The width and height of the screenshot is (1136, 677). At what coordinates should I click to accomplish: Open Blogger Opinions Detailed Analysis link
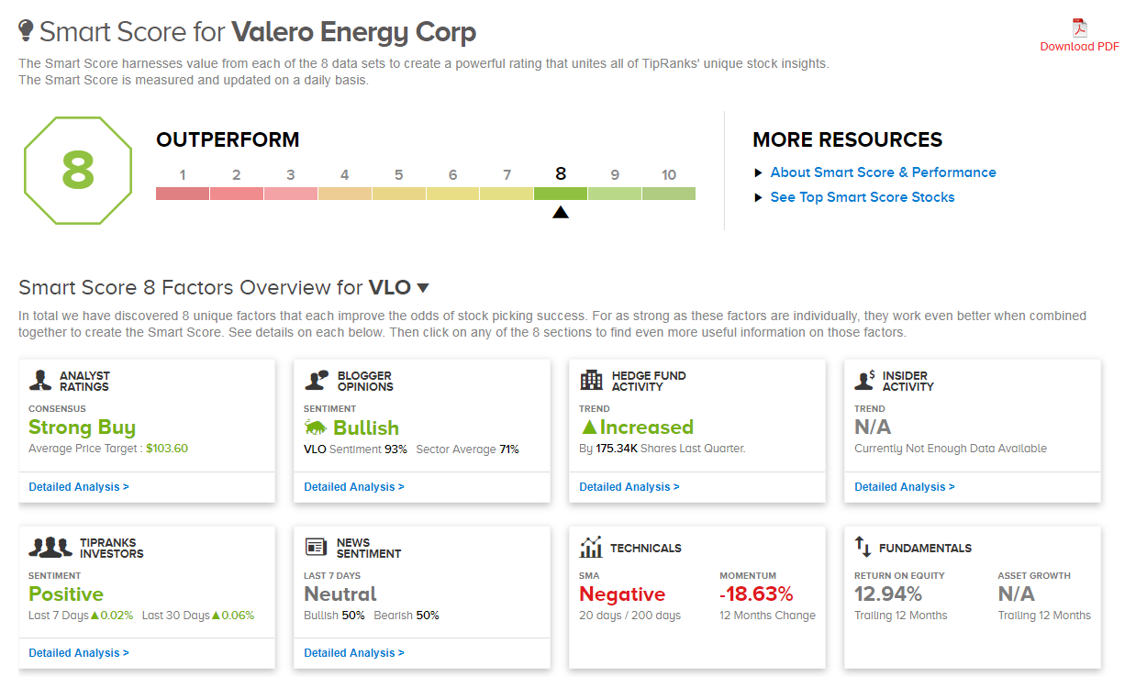(x=354, y=487)
